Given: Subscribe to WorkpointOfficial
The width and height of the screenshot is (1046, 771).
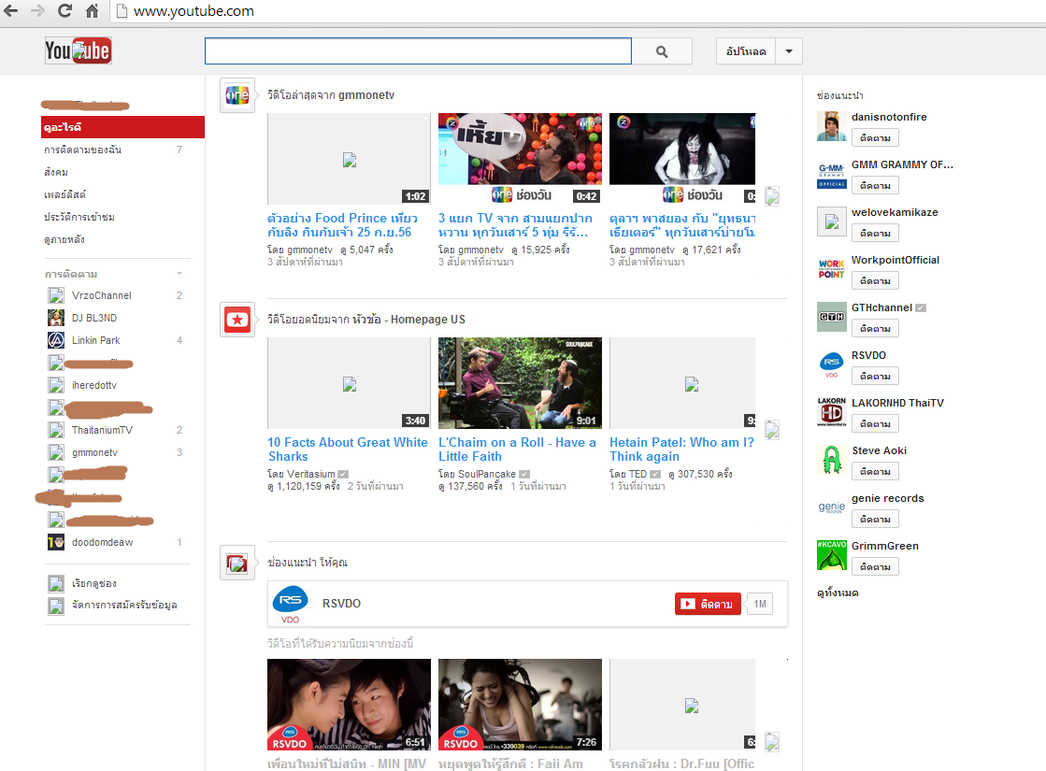Looking at the screenshot, I should point(875,280).
